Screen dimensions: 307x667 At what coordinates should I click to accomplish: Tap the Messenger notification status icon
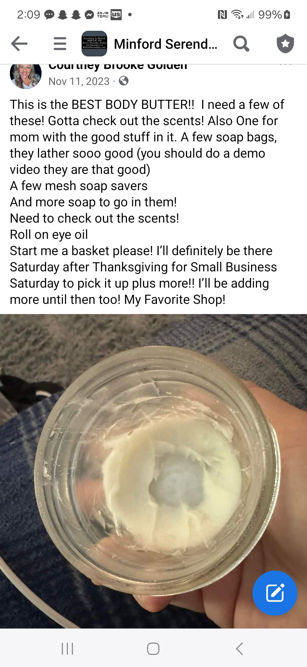click(89, 15)
